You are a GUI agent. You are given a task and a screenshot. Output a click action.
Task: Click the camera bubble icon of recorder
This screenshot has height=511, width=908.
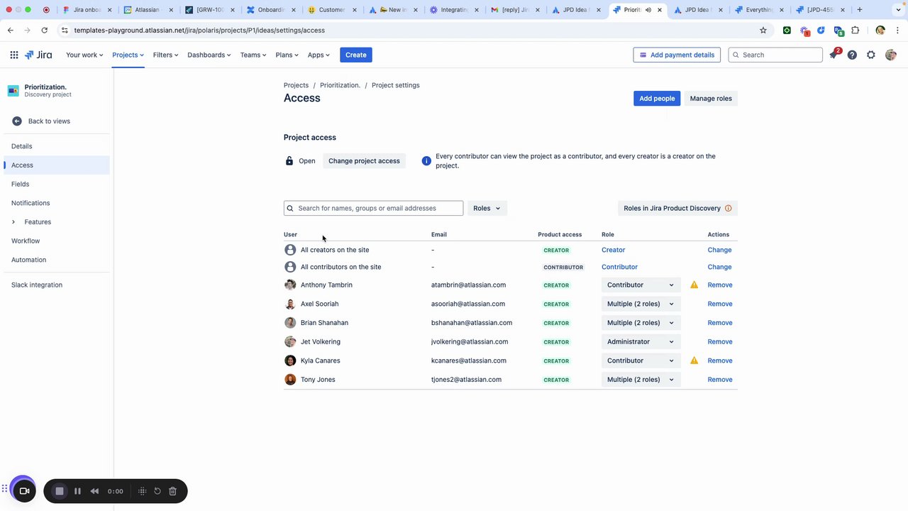tap(24, 490)
